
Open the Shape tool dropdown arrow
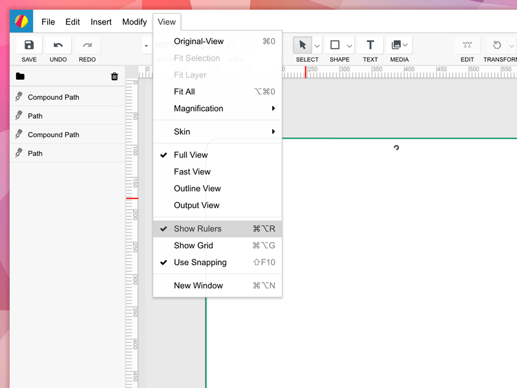click(x=348, y=45)
